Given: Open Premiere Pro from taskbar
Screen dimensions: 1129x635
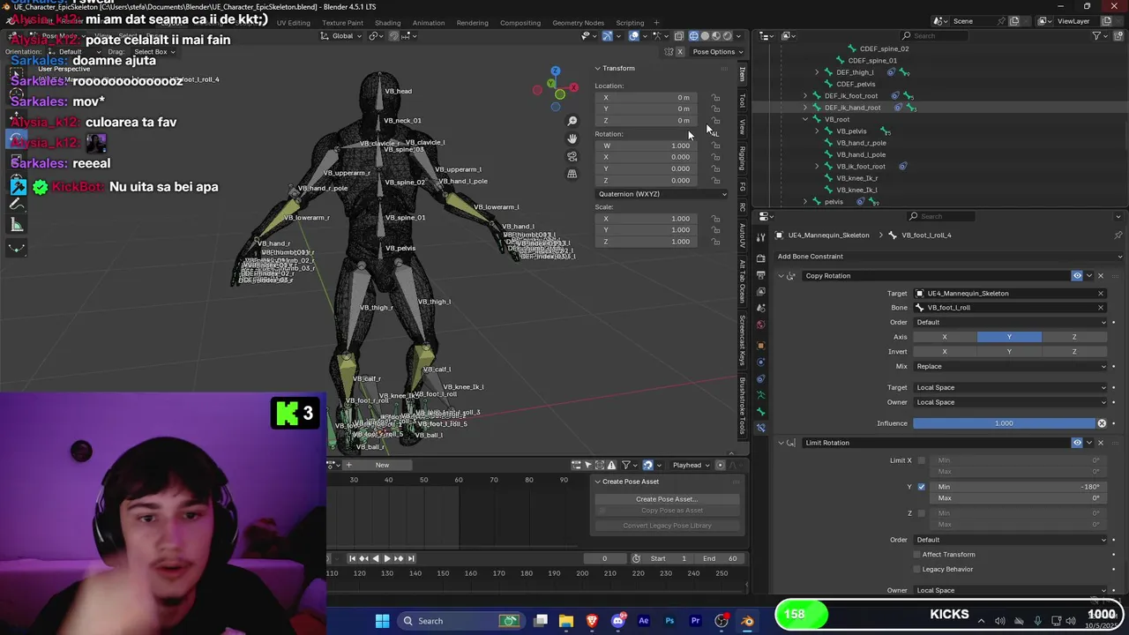Looking at the screenshot, I should (x=695, y=621).
